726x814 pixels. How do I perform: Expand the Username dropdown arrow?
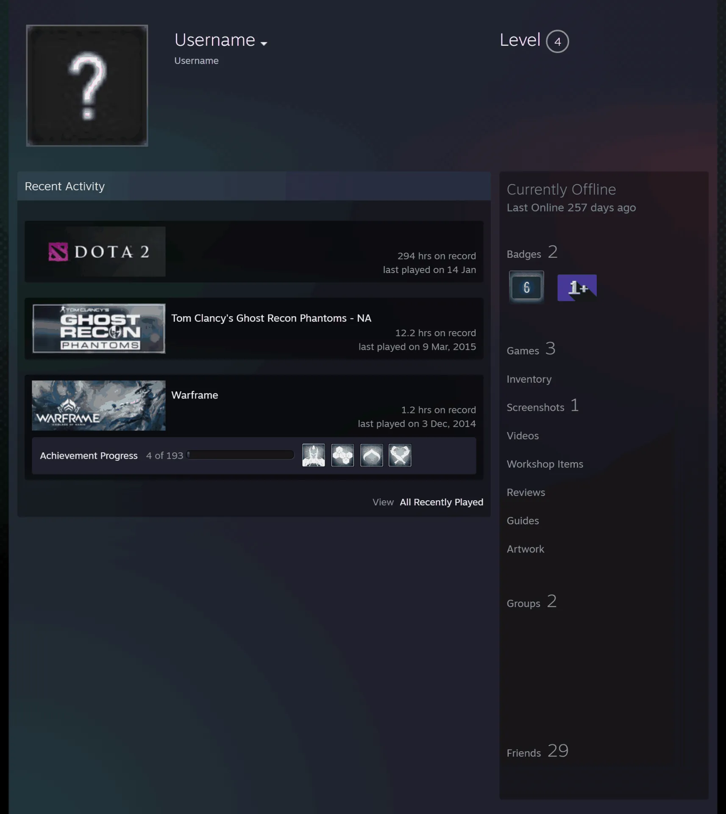[264, 44]
